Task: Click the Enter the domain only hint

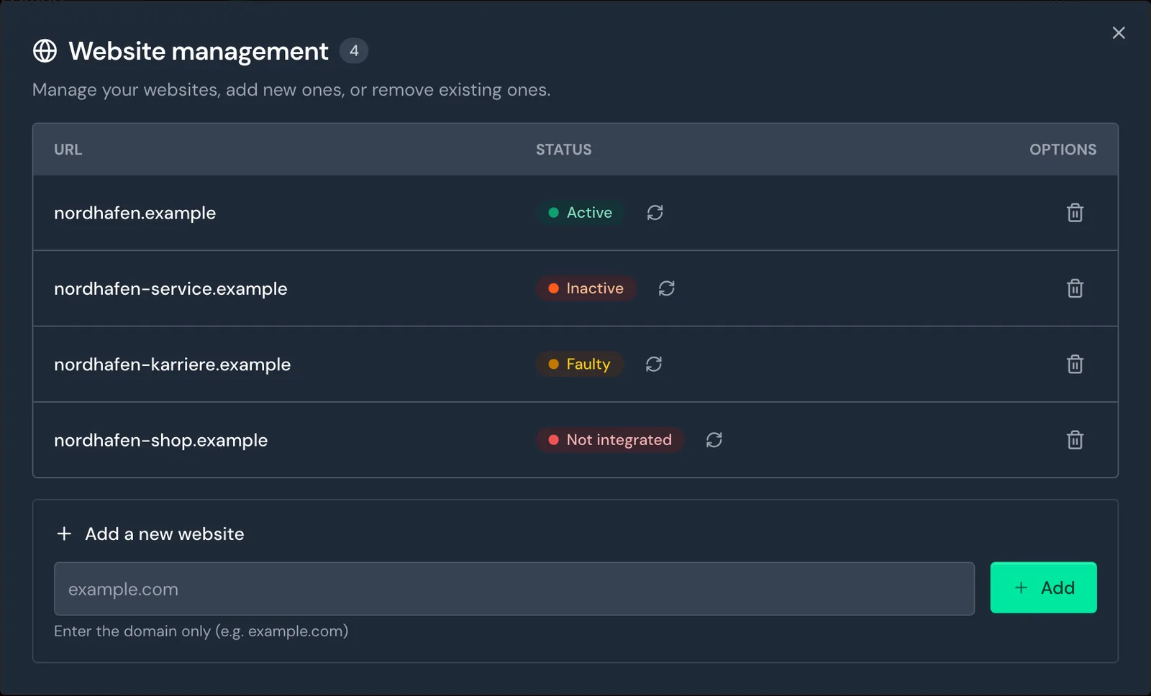Action: pyautogui.click(x=201, y=631)
